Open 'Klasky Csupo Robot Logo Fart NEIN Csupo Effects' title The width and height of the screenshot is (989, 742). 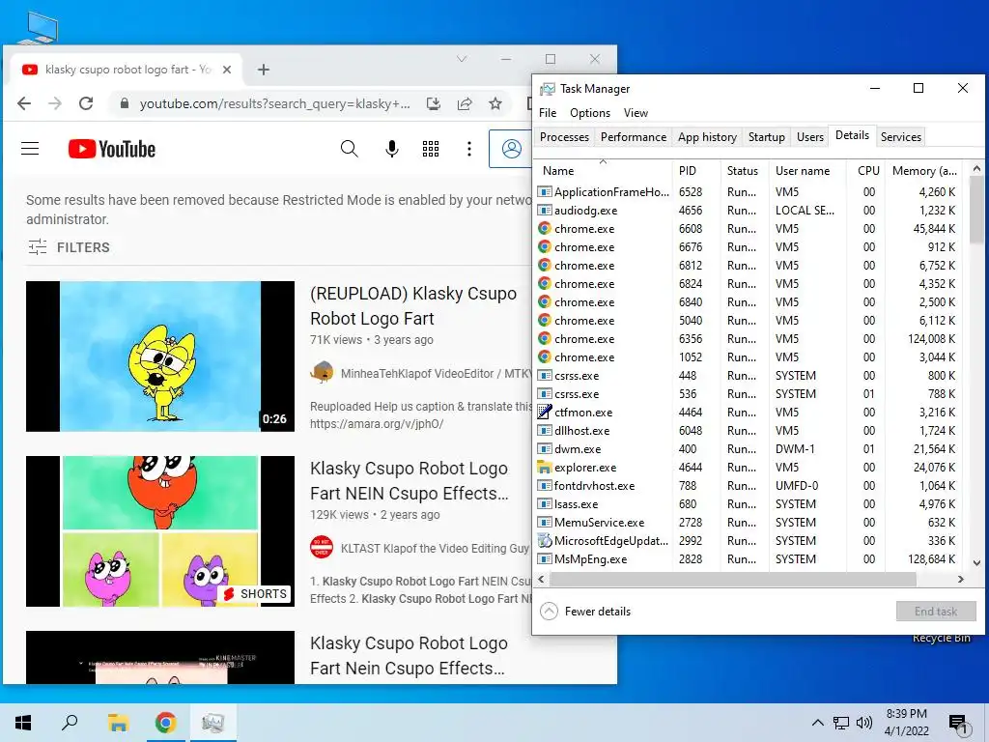(409, 481)
